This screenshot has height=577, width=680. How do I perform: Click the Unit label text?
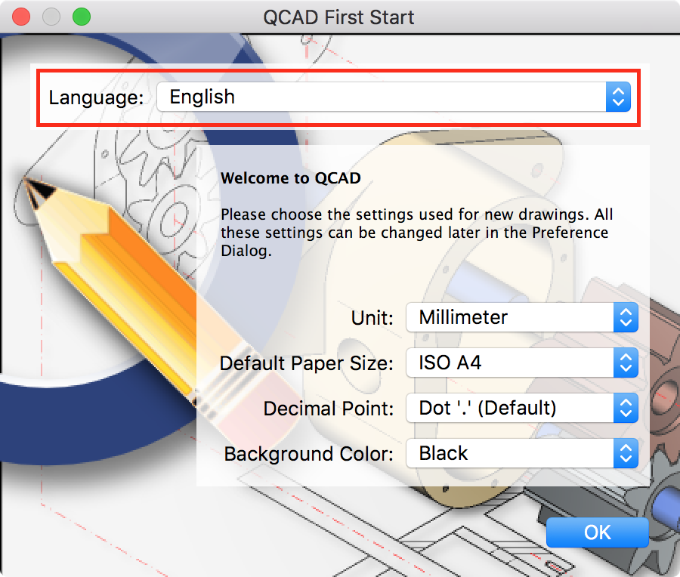coord(371,317)
